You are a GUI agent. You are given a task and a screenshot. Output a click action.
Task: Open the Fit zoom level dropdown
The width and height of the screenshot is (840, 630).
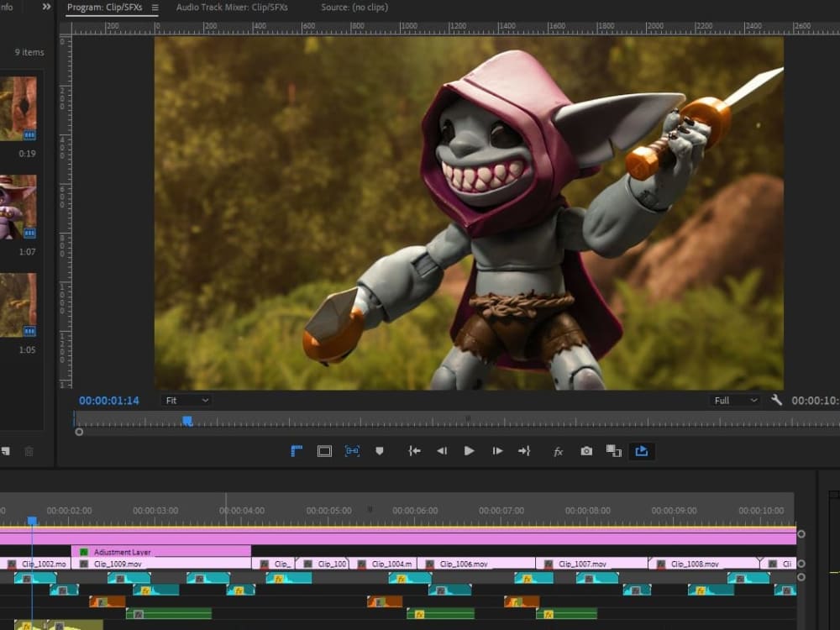[186, 400]
